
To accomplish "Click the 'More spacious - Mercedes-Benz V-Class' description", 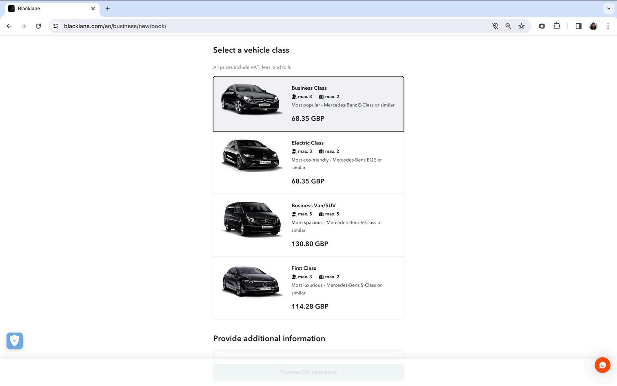I will coord(337,226).
